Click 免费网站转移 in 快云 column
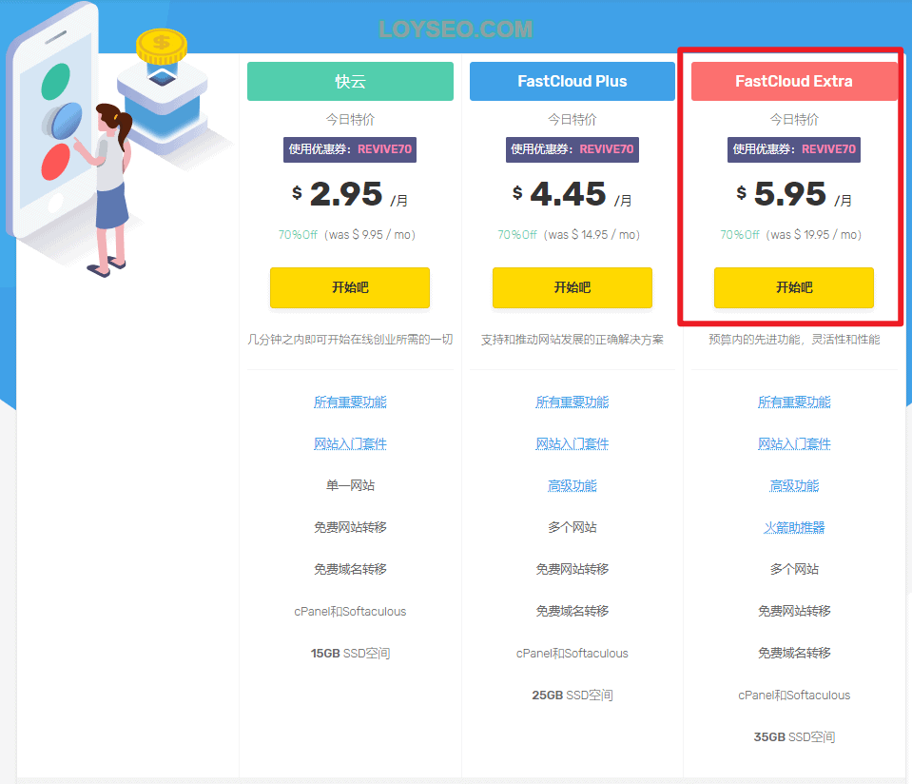The image size is (912, 784). click(x=350, y=527)
